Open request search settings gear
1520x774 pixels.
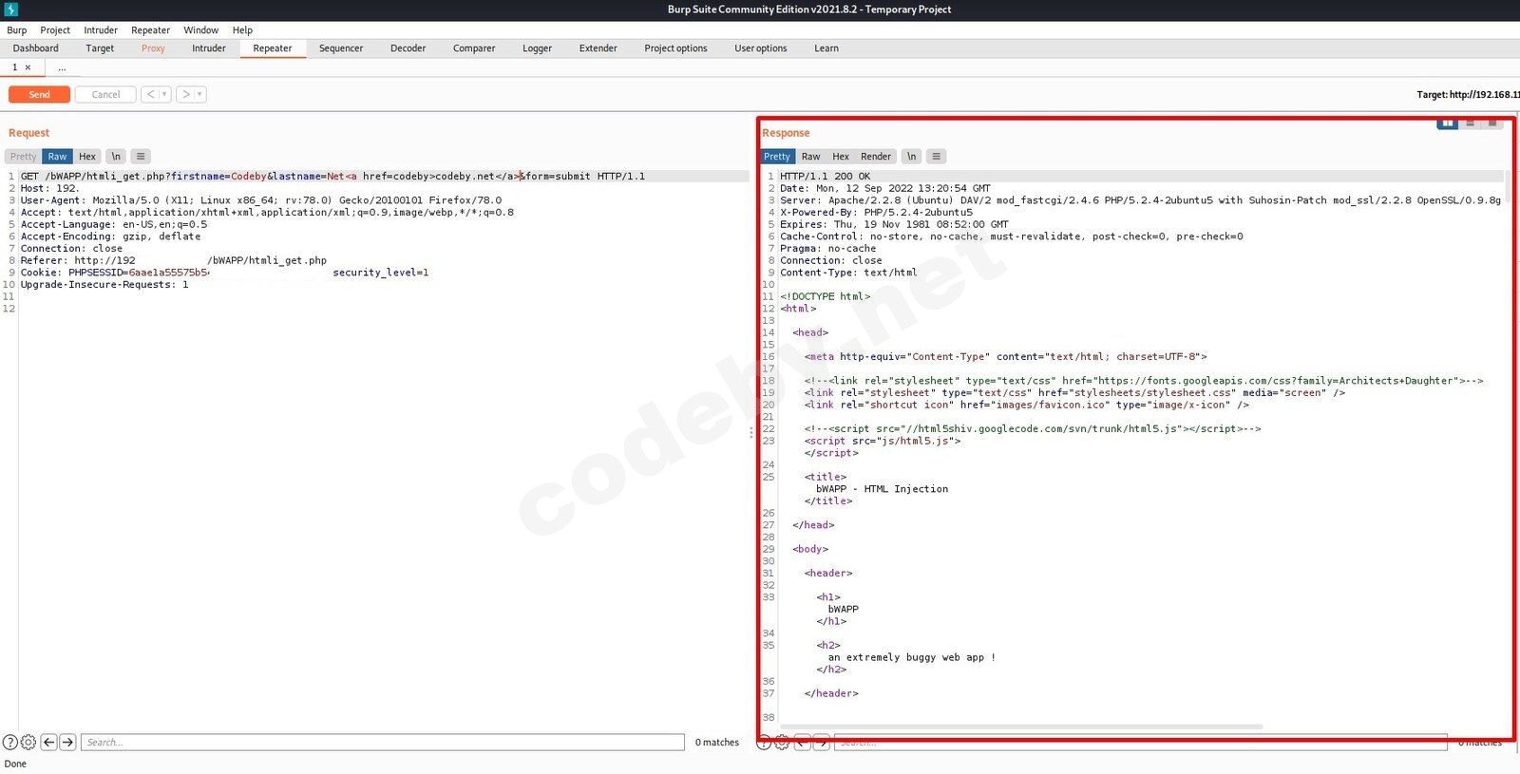pos(28,743)
